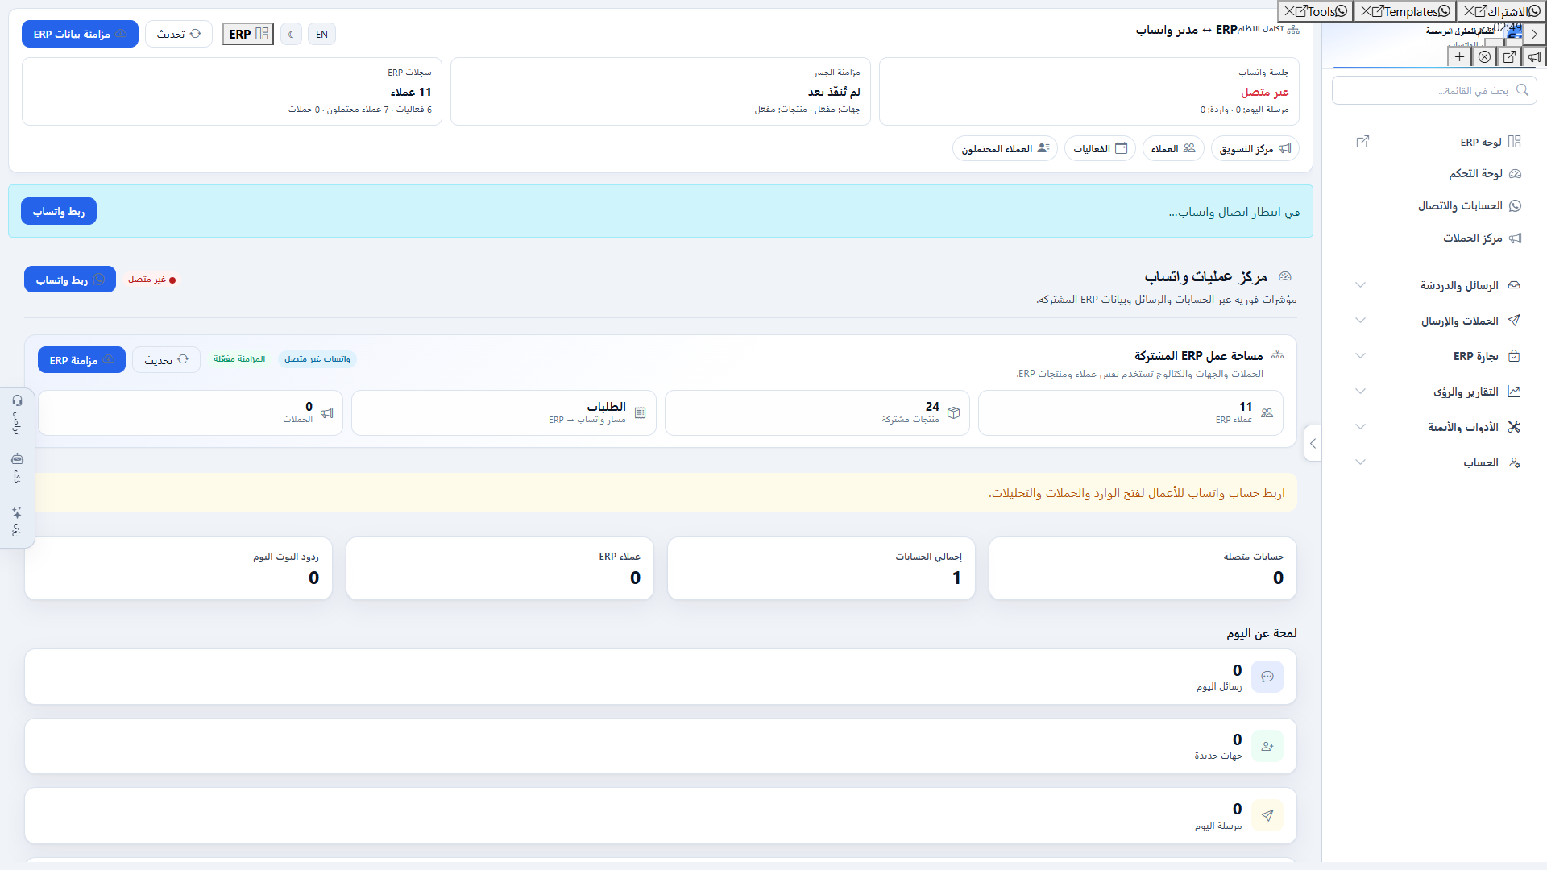Click the dashboard gauge icon beside مركز عمليات واتساب

point(1285,276)
